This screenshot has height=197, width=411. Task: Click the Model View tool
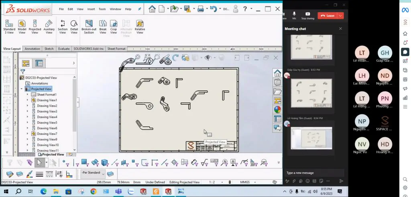pos(22,27)
